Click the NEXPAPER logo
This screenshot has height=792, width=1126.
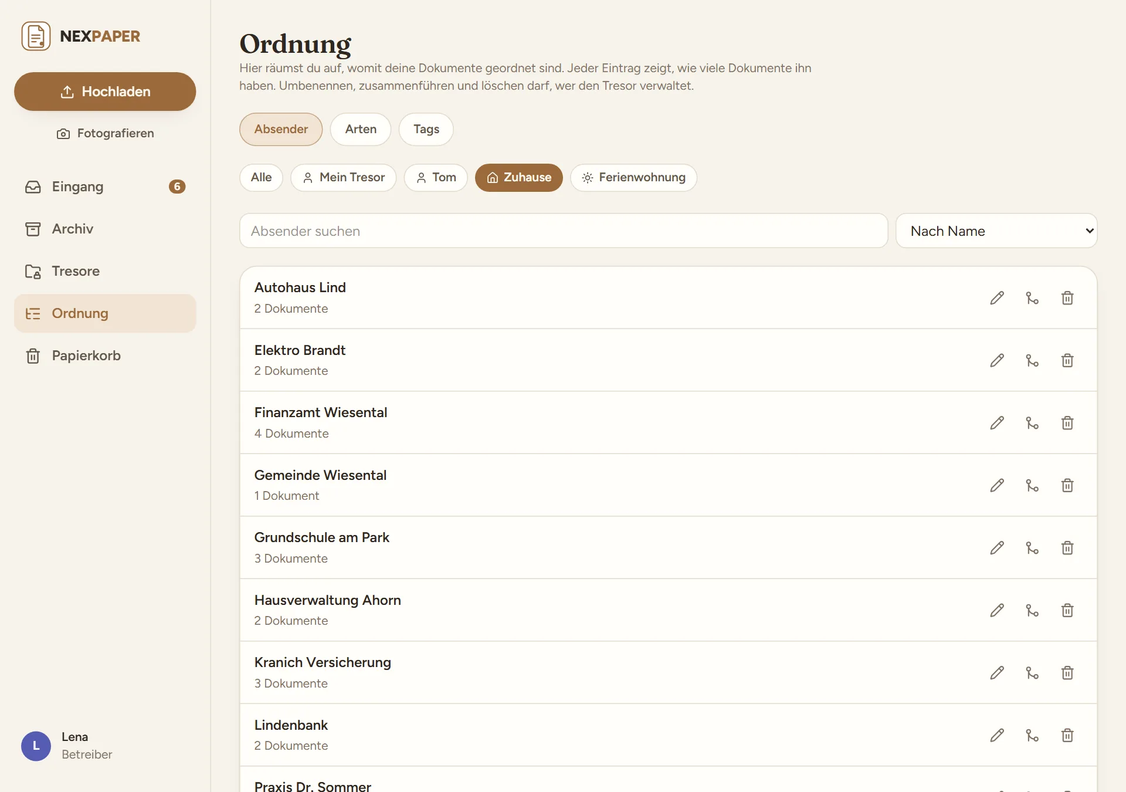click(81, 36)
